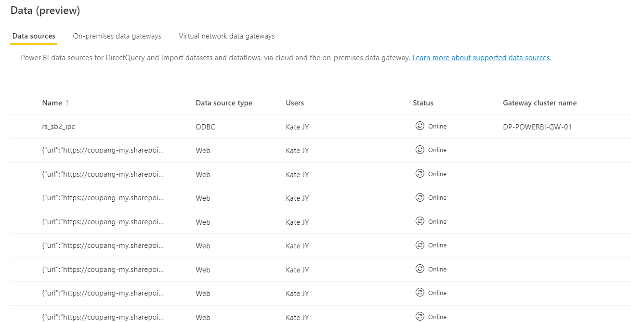
Task: Switch to the Data sources tab
Action: click(x=34, y=36)
